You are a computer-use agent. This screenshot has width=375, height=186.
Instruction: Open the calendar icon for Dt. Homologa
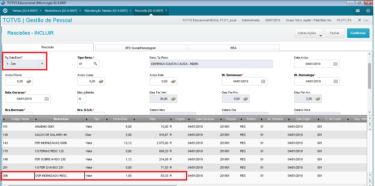[335, 81]
